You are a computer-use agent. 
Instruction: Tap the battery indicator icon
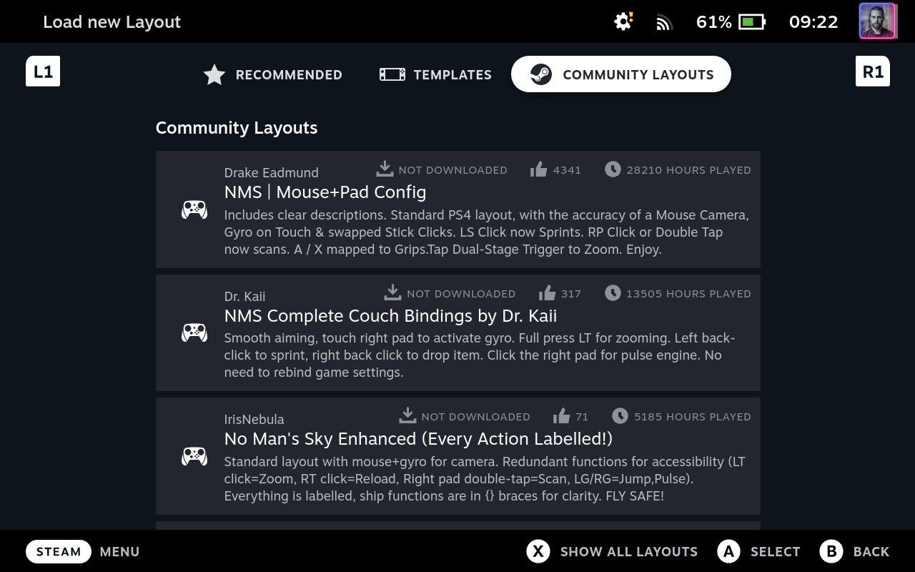[x=752, y=22]
